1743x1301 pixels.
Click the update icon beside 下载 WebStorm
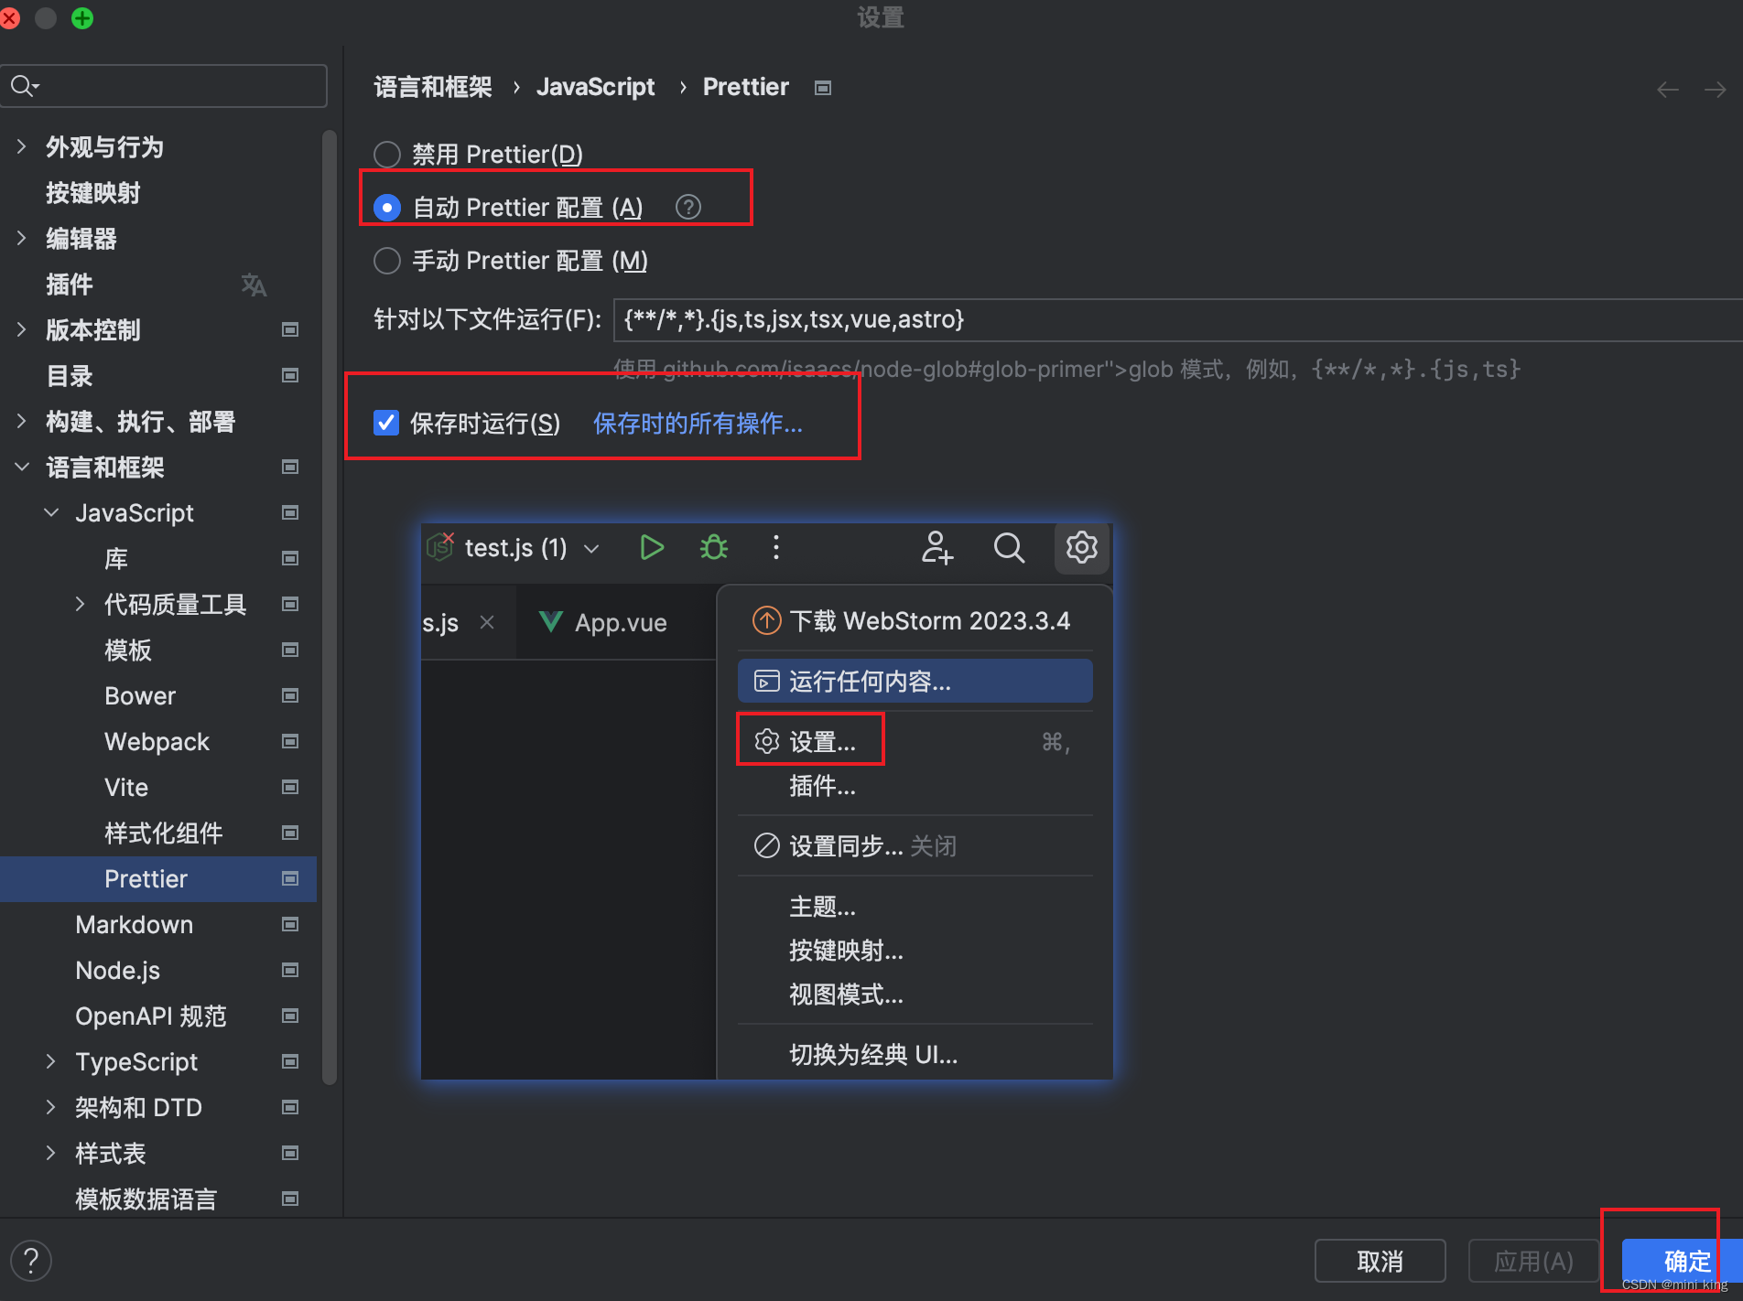[x=766, y=620]
